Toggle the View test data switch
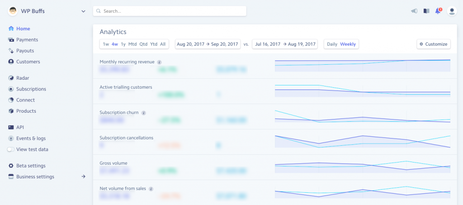 [x=11, y=149]
